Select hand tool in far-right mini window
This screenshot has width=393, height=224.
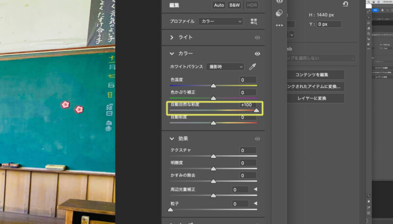click(368, 201)
